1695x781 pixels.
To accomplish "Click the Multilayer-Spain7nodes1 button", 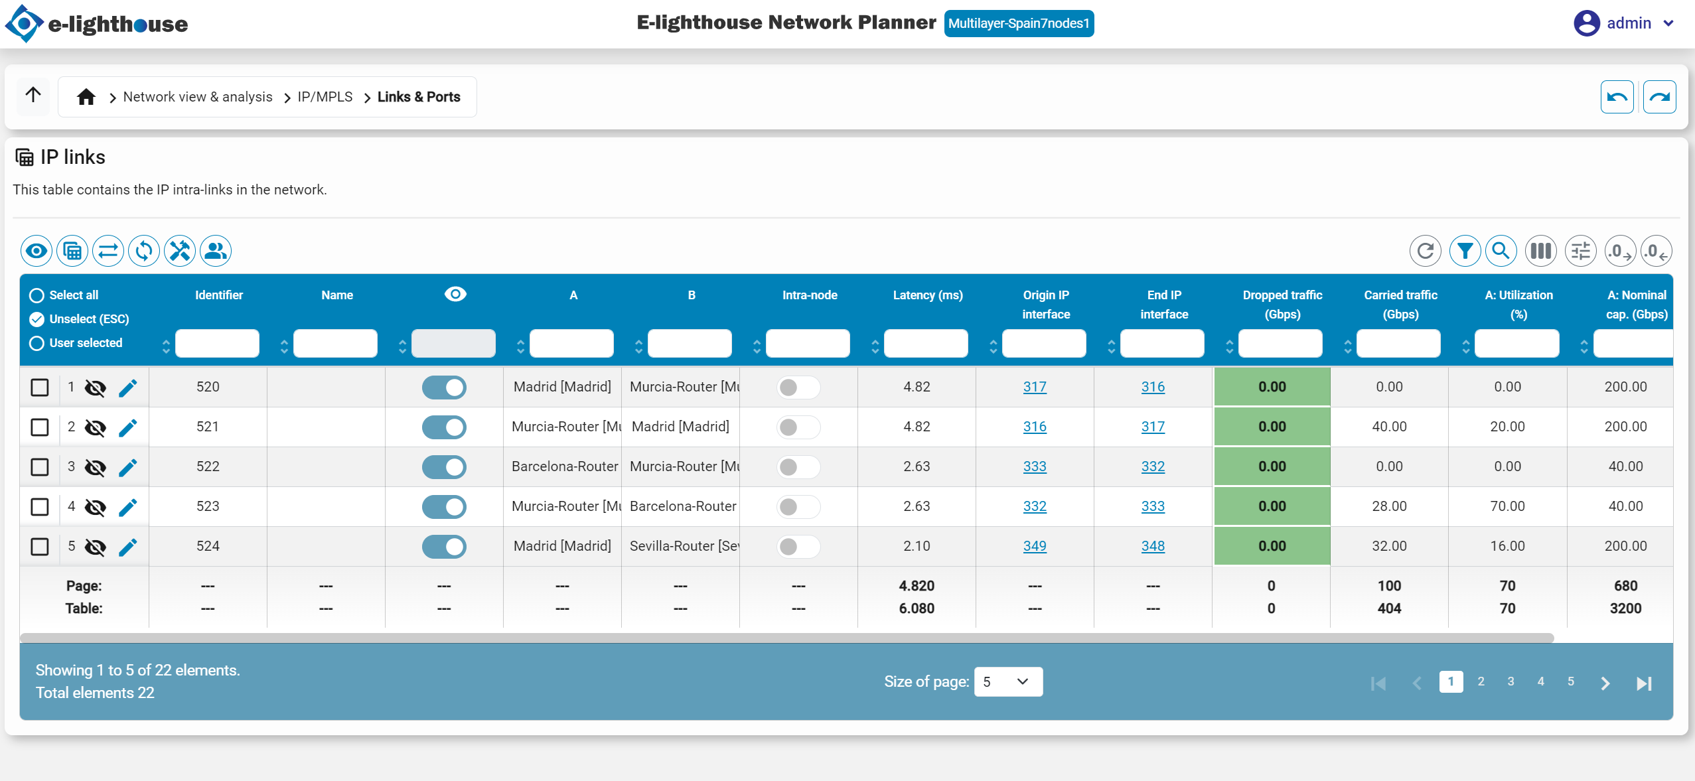I will click(x=1019, y=23).
